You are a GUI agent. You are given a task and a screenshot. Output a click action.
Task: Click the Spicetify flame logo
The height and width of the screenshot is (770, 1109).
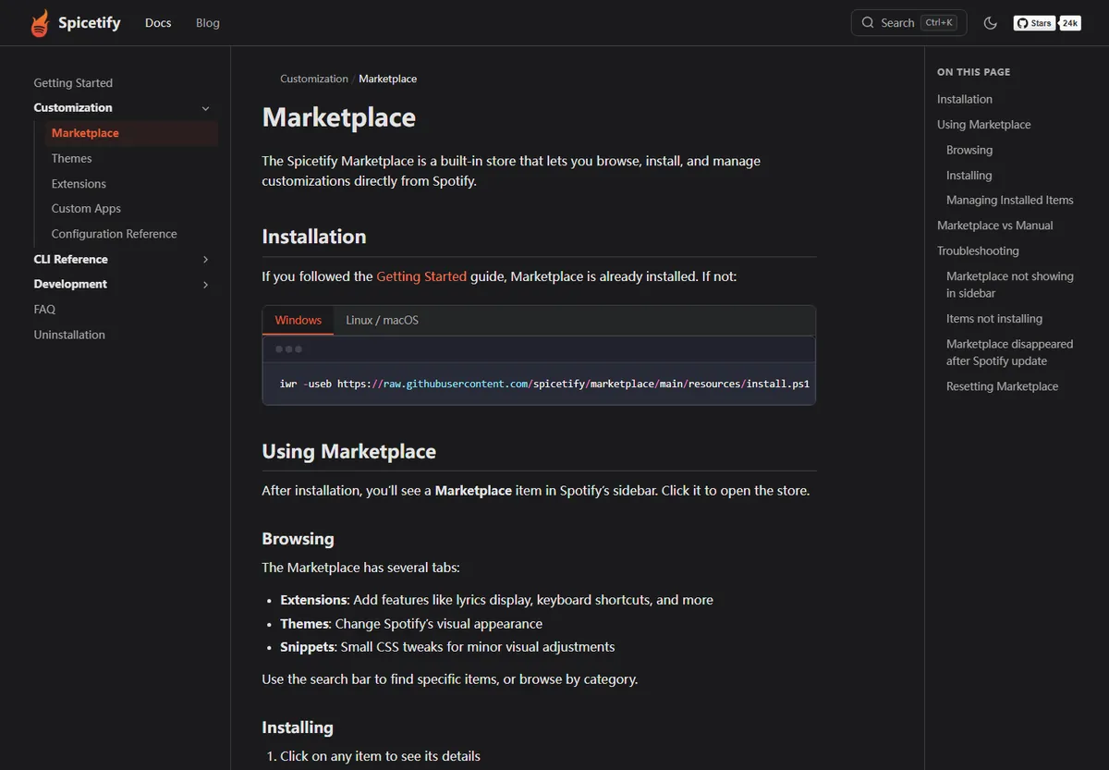click(40, 23)
